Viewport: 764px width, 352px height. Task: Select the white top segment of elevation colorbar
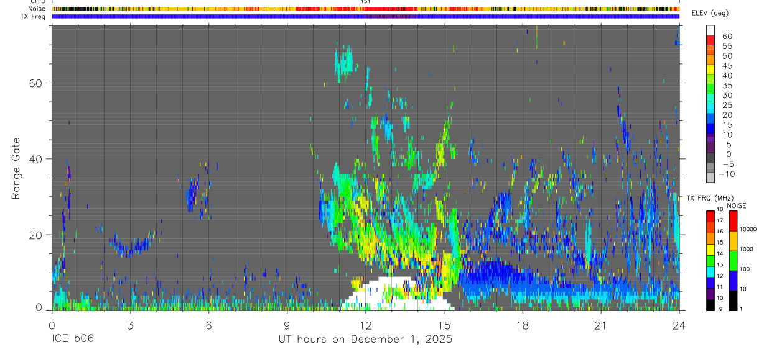click(x=710, y=30)
